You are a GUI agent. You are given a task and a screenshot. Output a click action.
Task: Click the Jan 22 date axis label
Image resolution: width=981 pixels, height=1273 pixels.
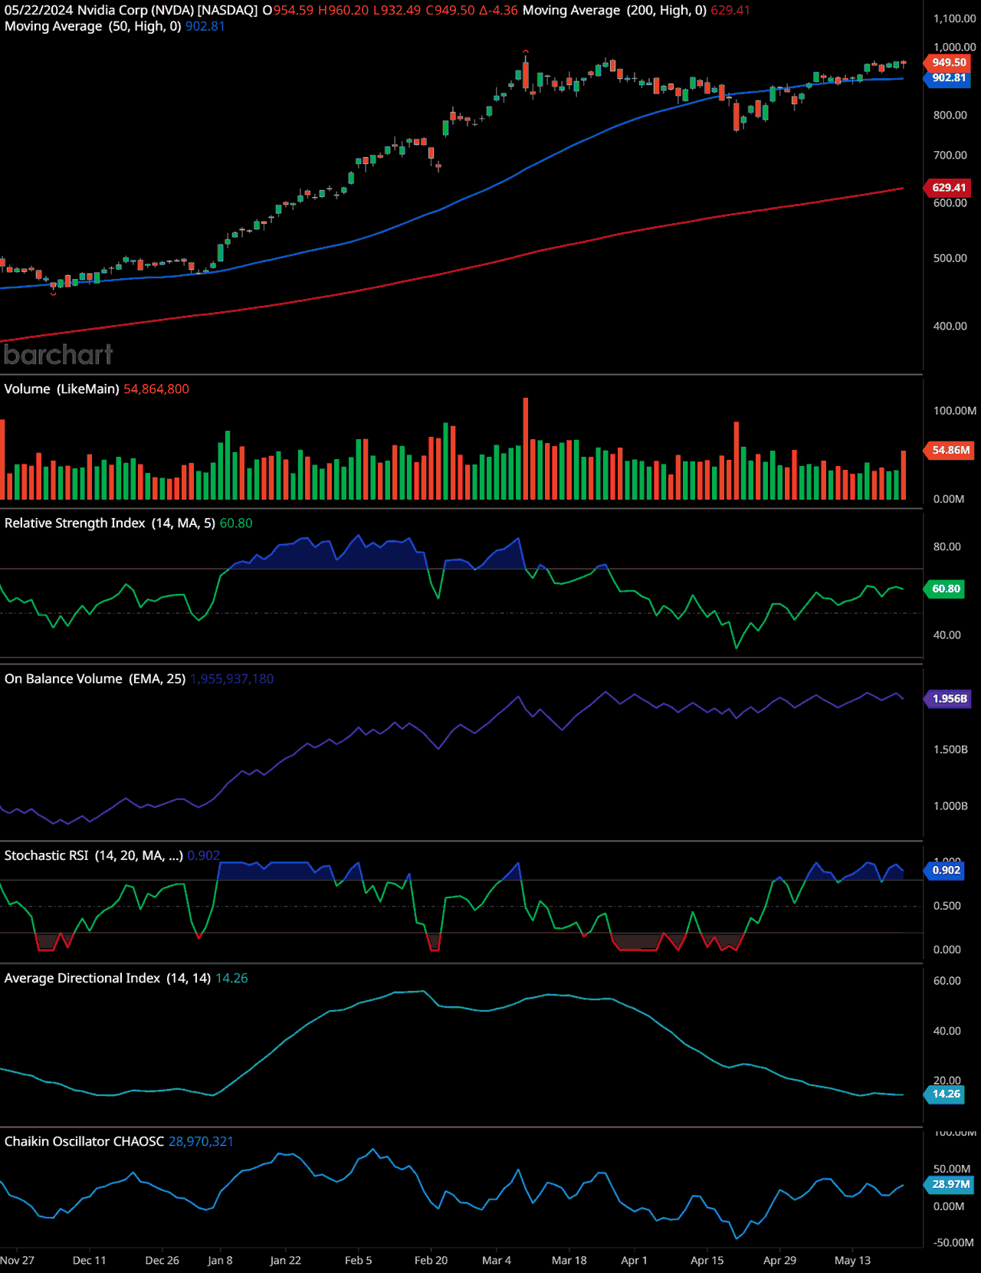coord(286,1261)
